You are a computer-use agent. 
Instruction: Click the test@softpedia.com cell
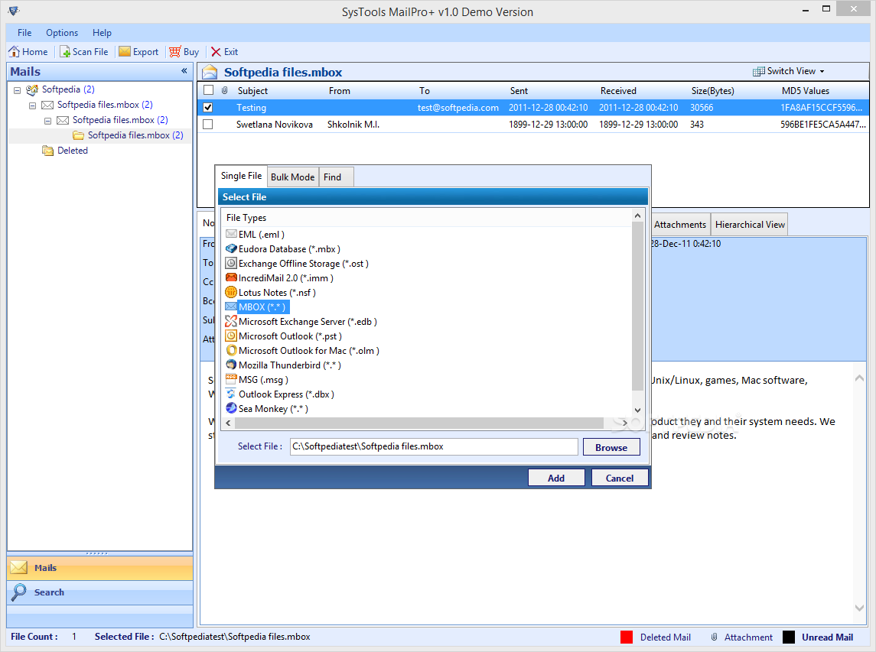(x=458, y=107)
